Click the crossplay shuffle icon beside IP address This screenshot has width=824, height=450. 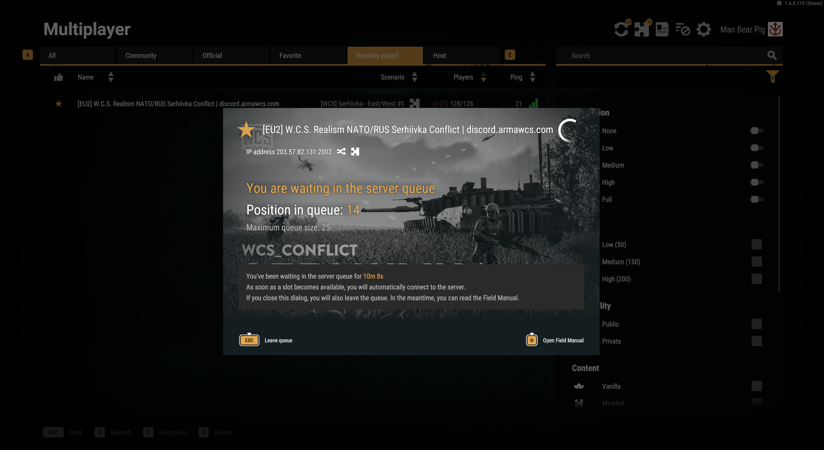click(x=341, y=151)
